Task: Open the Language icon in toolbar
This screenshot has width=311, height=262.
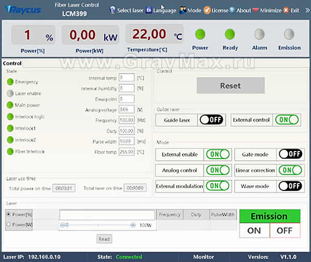Action: tap(149, 10)
